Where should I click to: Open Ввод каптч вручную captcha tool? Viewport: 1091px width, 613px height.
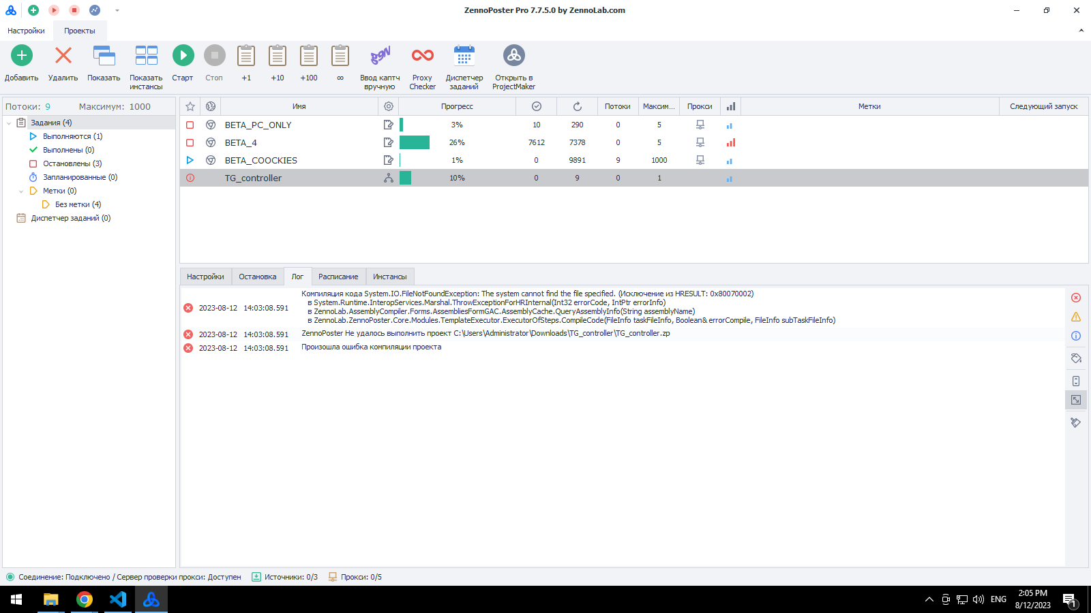(x=380, y=55)
